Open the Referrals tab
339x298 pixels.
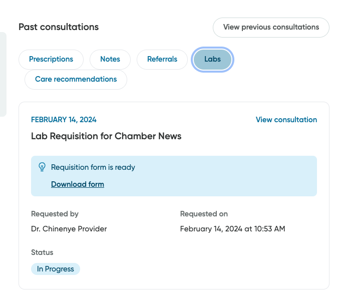pos(162,59)
